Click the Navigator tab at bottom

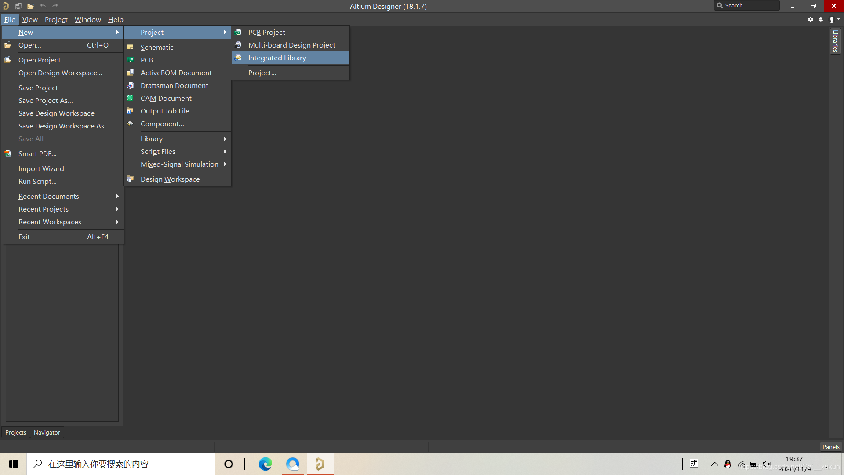click(x=46, y=432)
